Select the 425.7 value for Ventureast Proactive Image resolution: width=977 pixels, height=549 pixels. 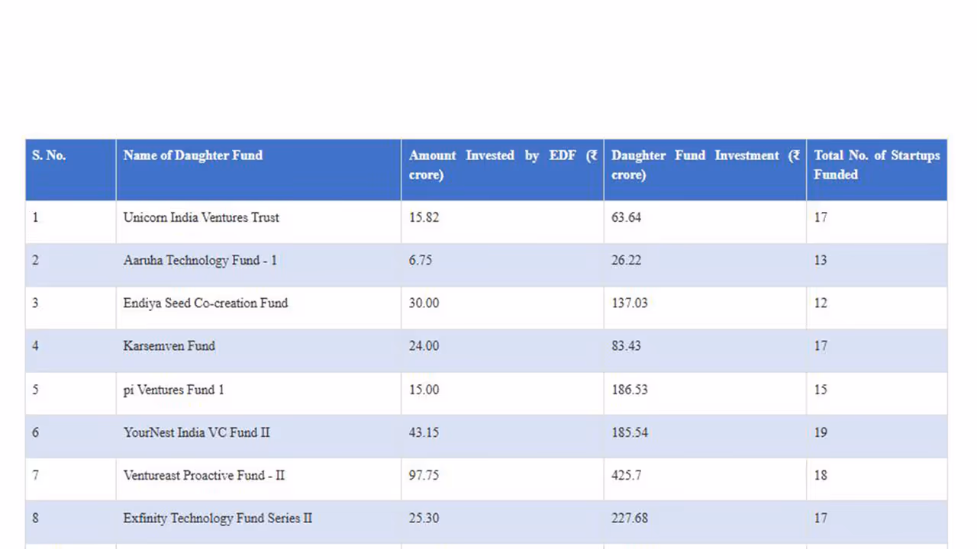tap(627, 475)
